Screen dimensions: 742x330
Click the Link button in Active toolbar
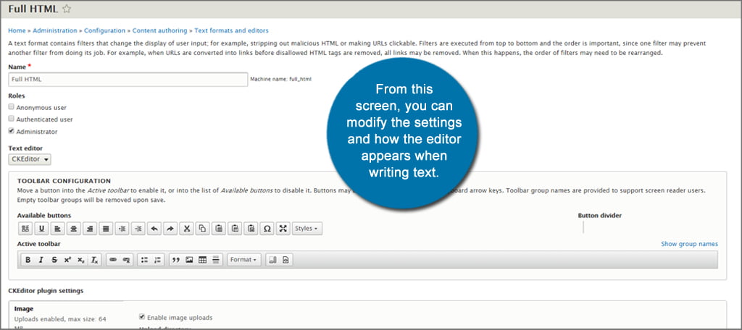coord(112,260)
